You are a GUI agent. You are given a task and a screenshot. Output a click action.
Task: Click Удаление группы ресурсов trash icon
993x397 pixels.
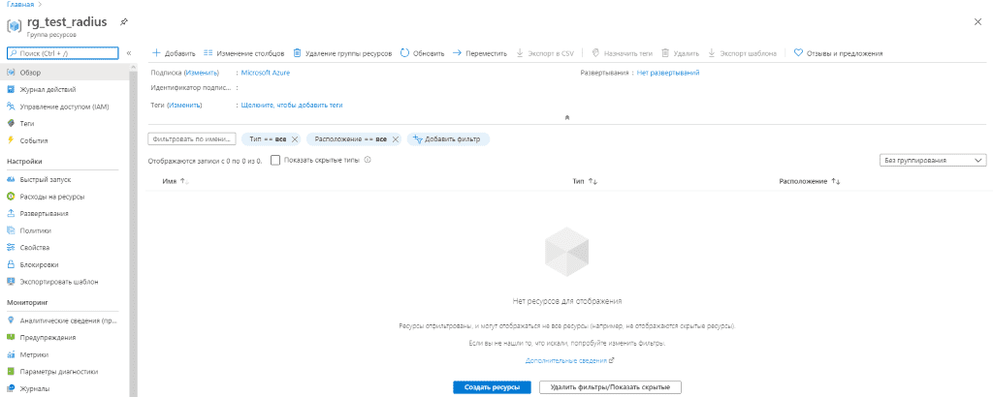click(x=298, y=53)
